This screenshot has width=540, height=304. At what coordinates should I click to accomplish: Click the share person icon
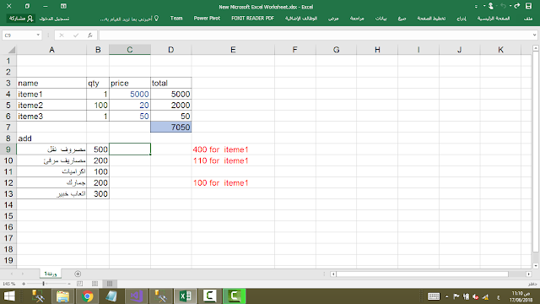point(30,19)
